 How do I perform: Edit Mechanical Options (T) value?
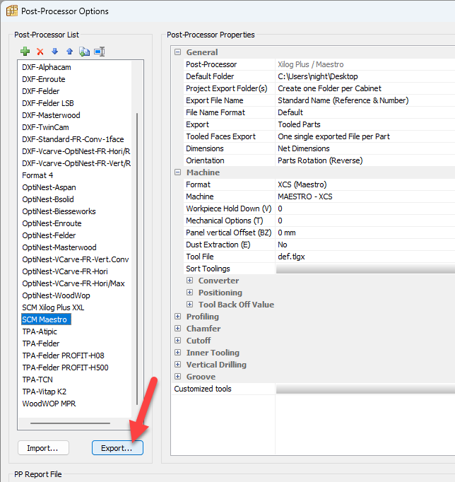(x=365, y=221)
